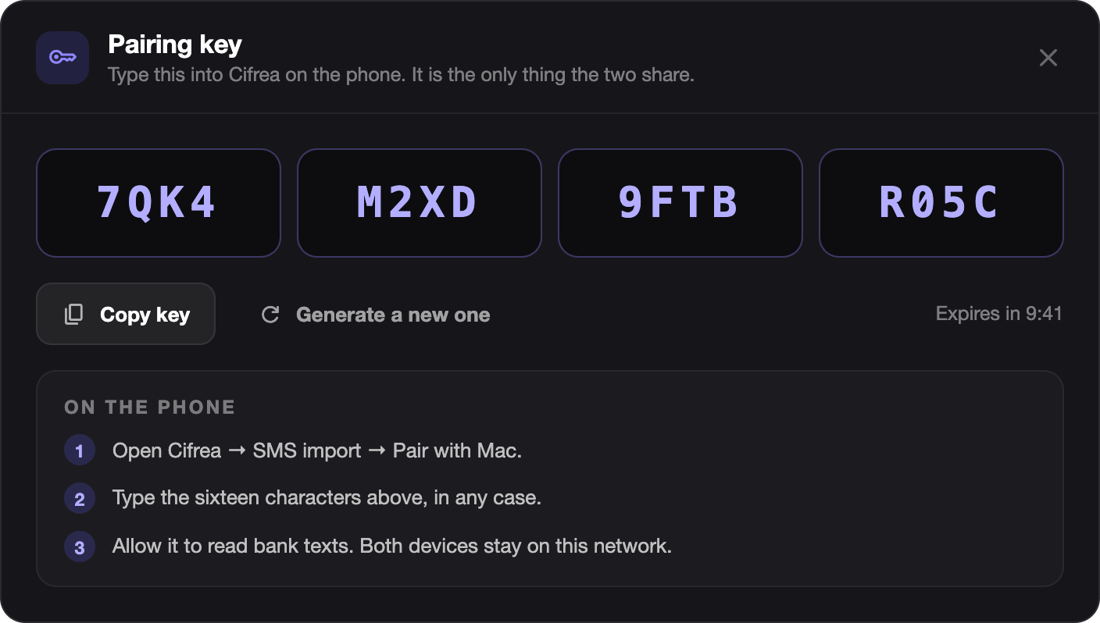Select the 7QK4 key segment
Screen dimensions: 1100x623
[x=159, y=203]
